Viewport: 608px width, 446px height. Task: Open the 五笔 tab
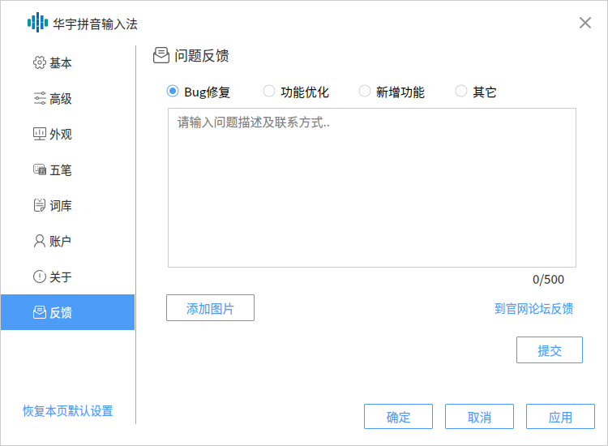68,169
